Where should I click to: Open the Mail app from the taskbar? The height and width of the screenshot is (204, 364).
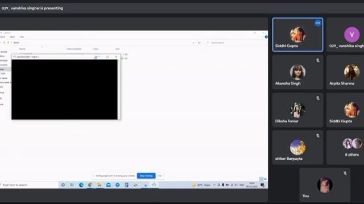(109, 185)
